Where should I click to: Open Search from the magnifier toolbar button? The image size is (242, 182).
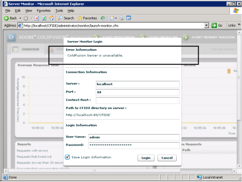coord(66,18)
